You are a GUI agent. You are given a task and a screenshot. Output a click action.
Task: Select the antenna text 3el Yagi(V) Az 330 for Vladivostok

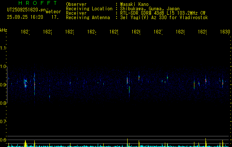(x=164, y=18)
